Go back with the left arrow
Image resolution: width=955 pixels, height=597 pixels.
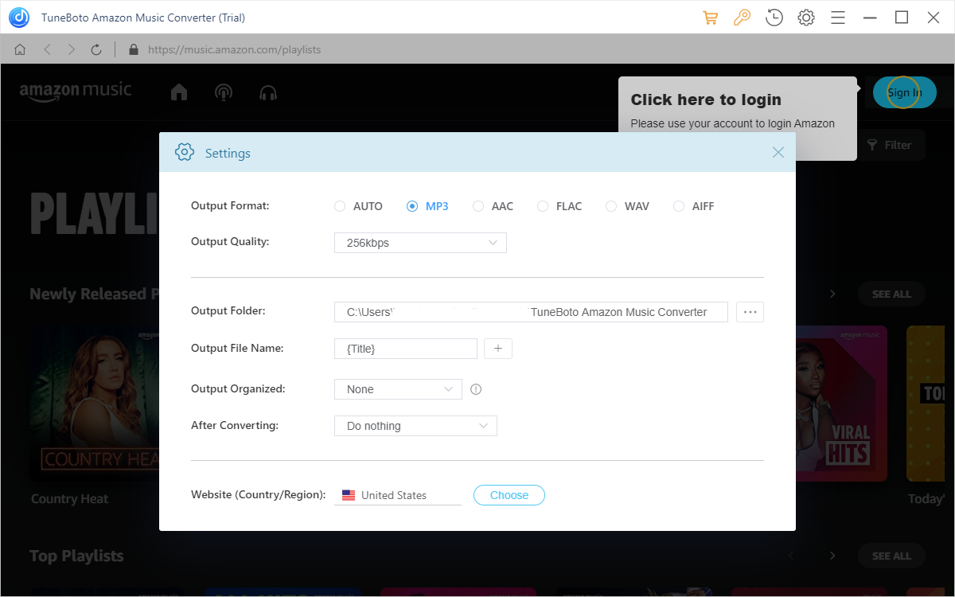coord(47,49)
